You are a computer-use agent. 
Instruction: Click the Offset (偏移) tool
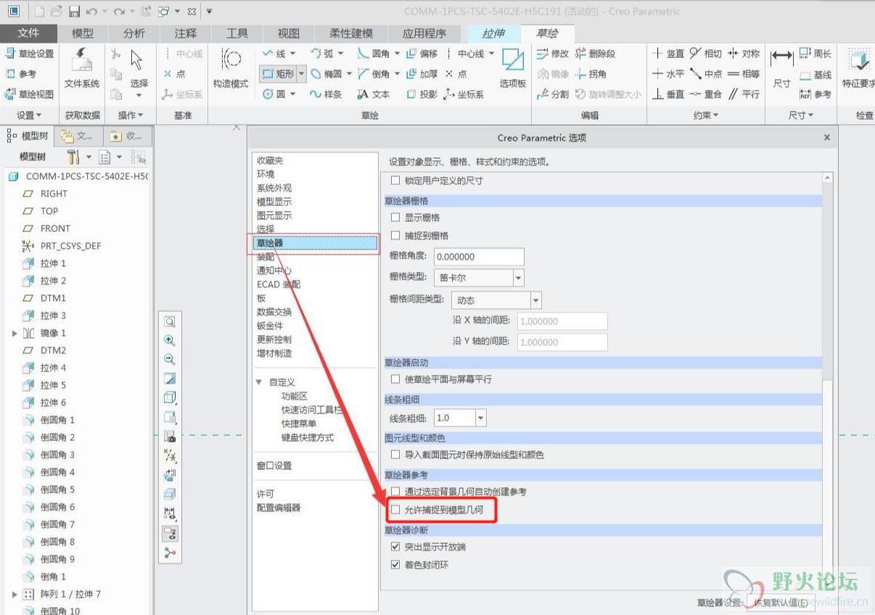[x=422, y=54]
